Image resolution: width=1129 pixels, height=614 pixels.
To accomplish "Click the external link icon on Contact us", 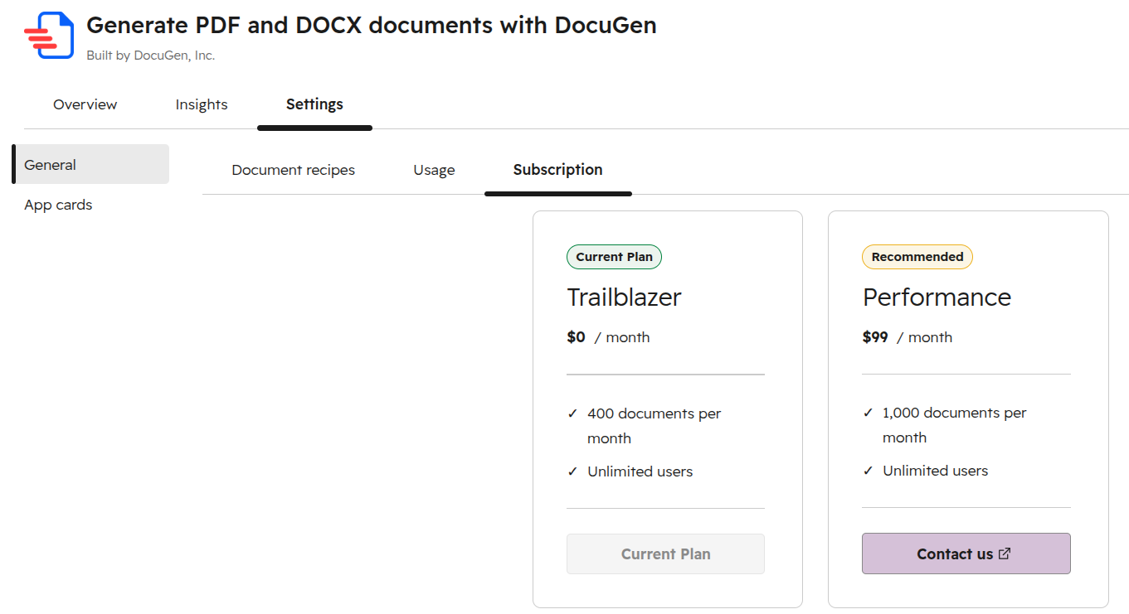I will [1005, 554].
